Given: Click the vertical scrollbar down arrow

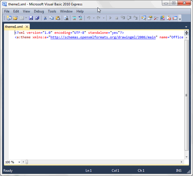Looking at the screenshot, I should click(186, 157).
